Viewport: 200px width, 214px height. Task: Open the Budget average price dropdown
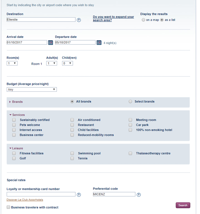(32, 89)
